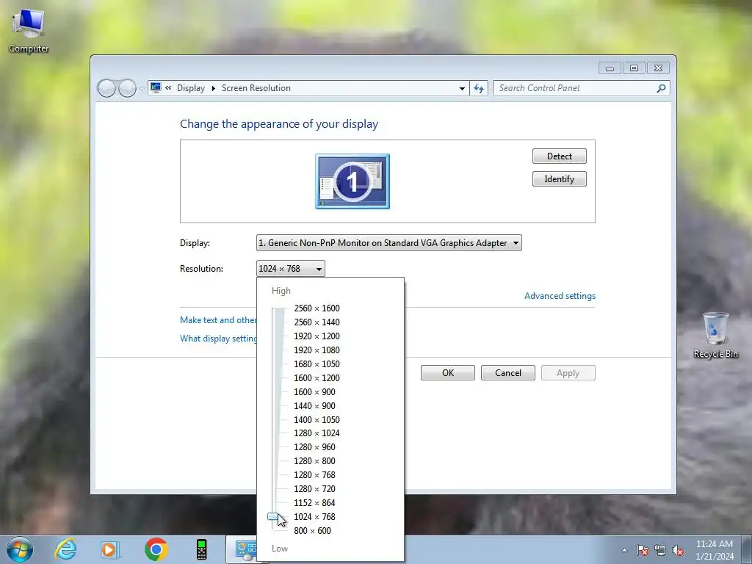This screenshot has height=564, width=752.
Task: Click the control panel icon in the address bar
Action: [156, 88]
